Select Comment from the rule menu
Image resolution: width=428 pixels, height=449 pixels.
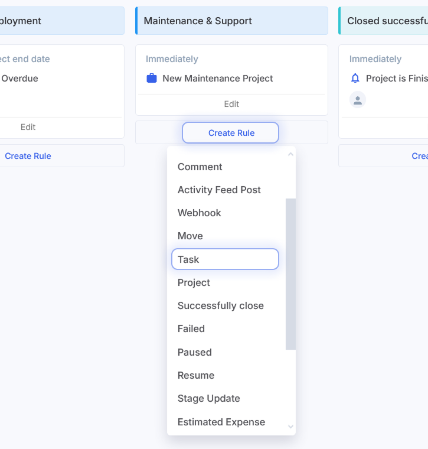(200, 167)
